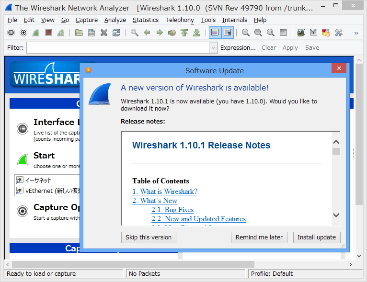This screenshot has width=367, height=282.
Task: Restart the running capture toolbar icon
Action: click(61, 33)
